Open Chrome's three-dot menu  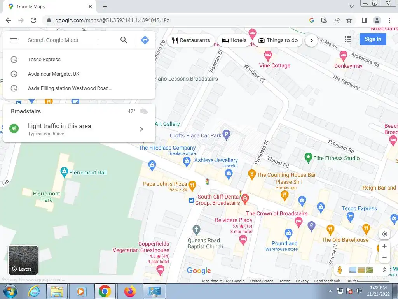(x=389, y=20)
